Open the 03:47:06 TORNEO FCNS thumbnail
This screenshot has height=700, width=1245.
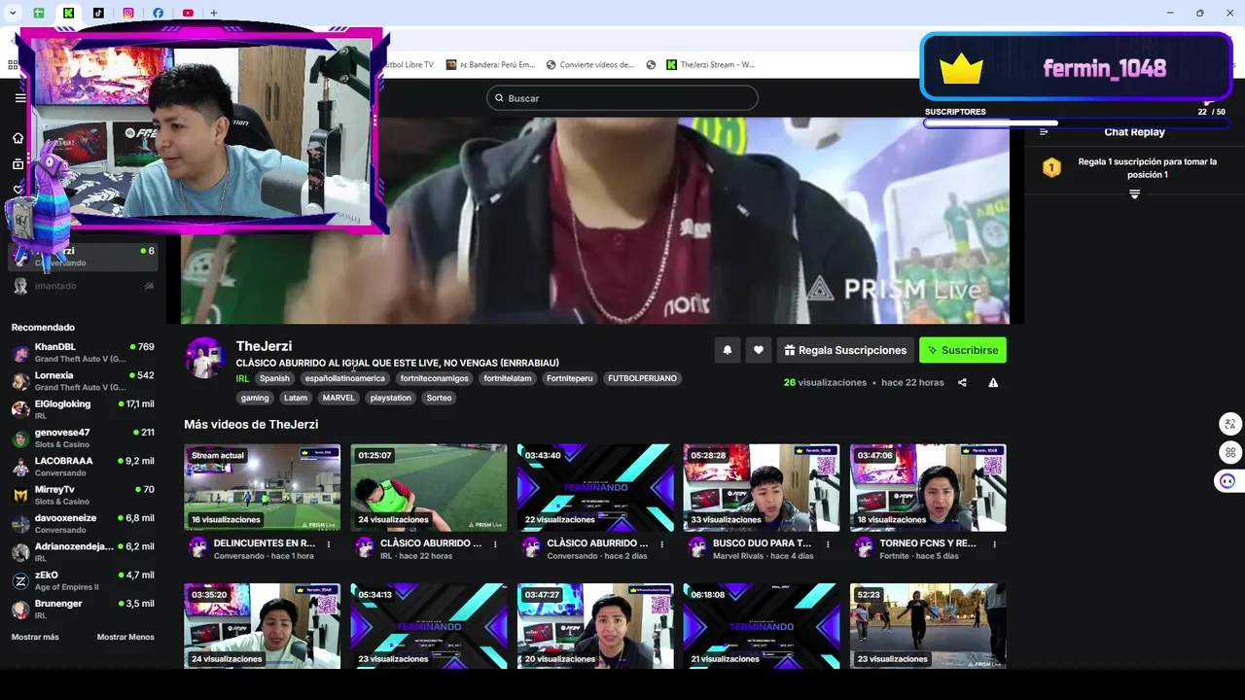pos(928,488)
